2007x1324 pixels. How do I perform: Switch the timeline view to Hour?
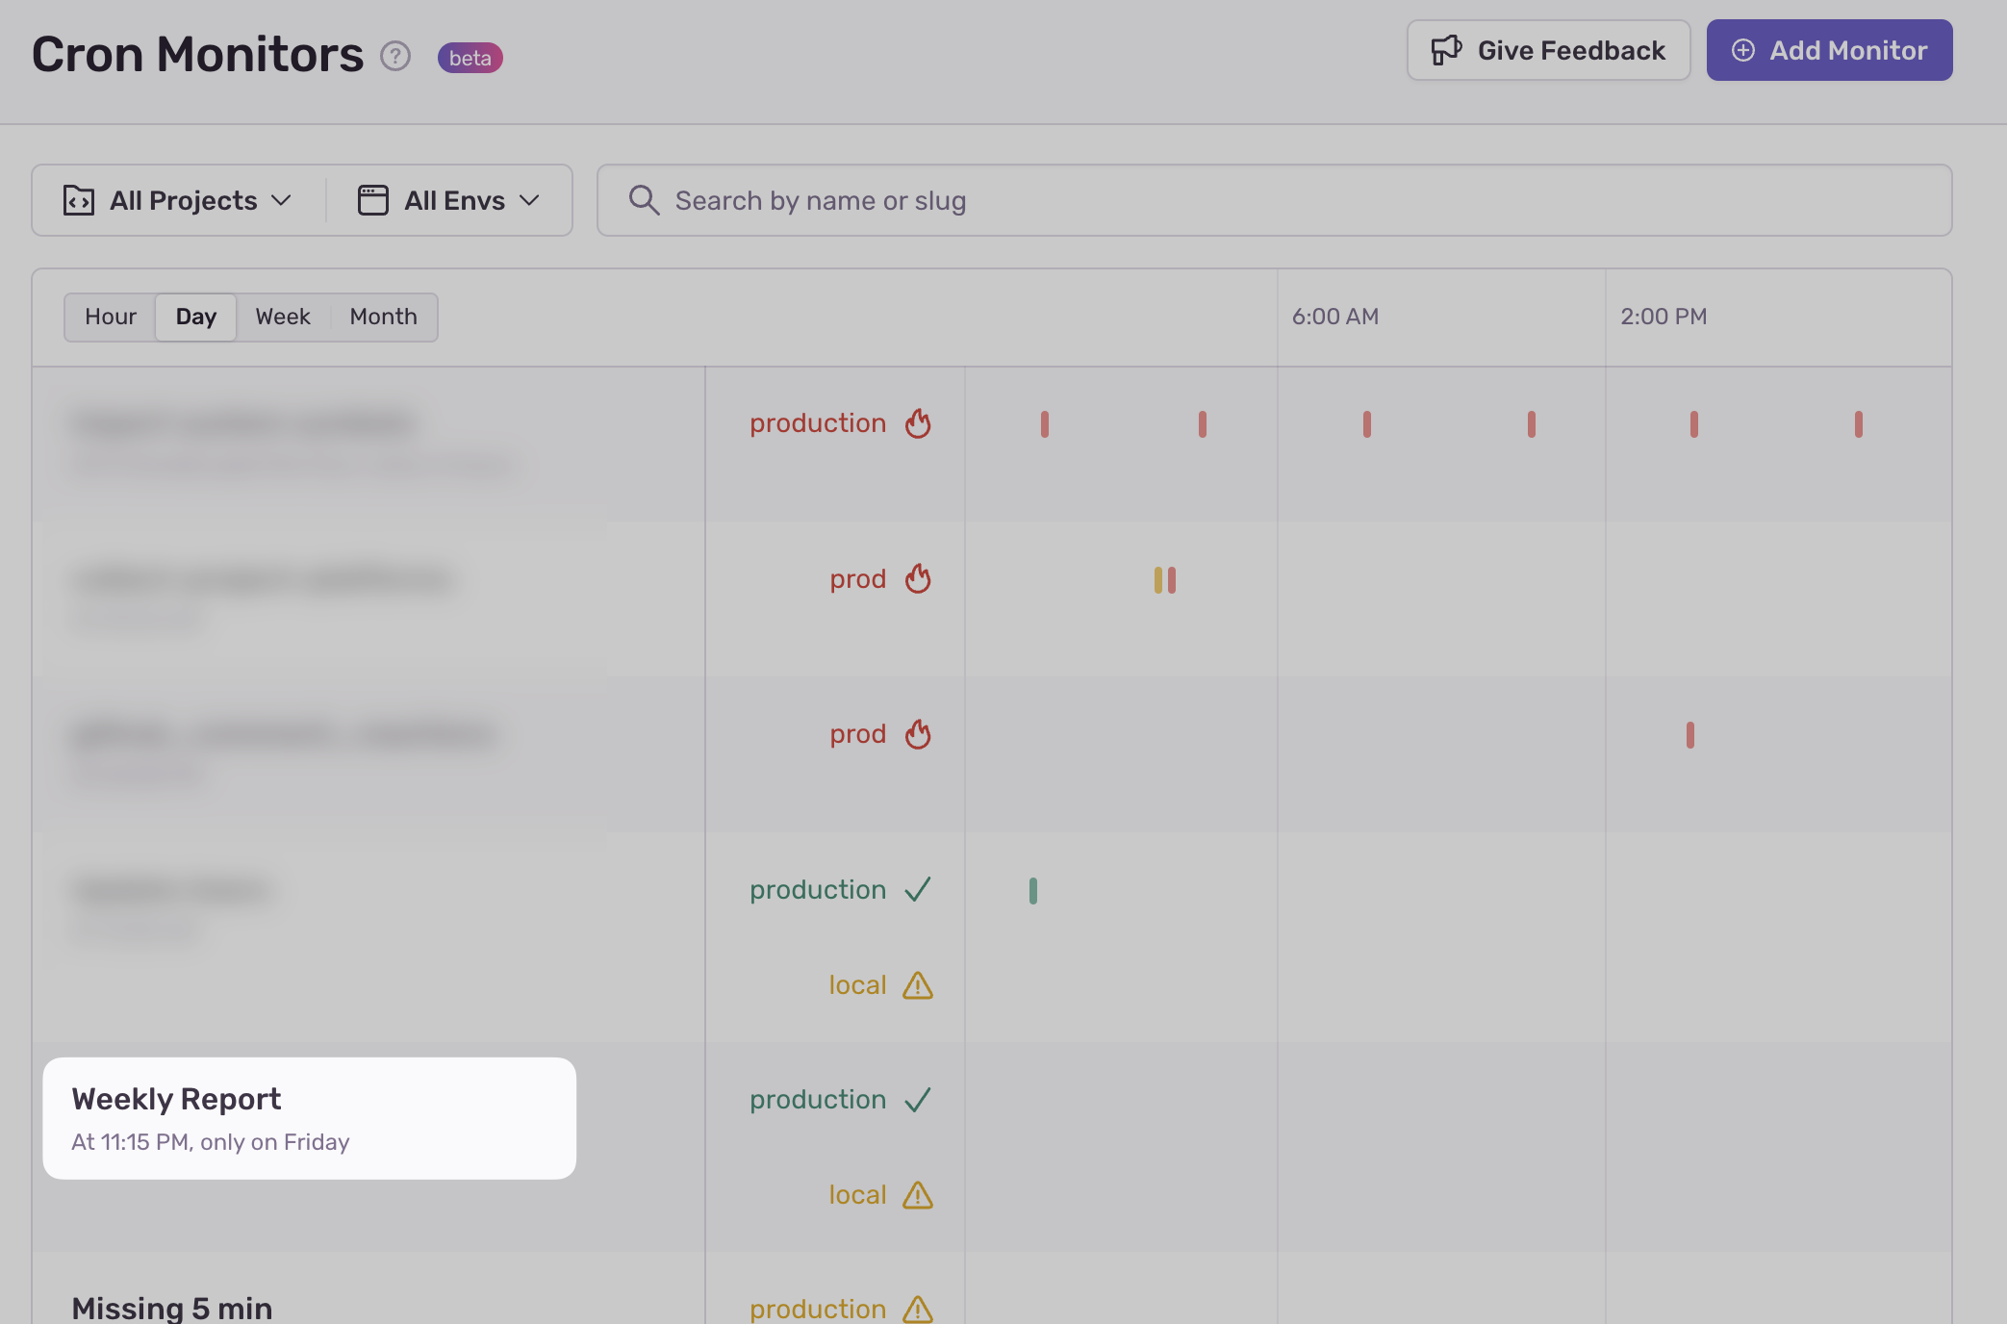click(110, 317)
